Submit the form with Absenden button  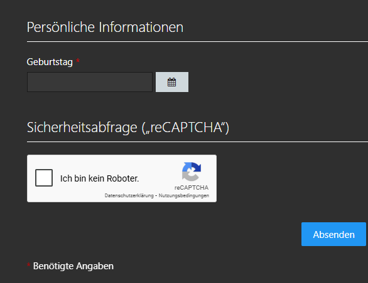click(333, 234)
